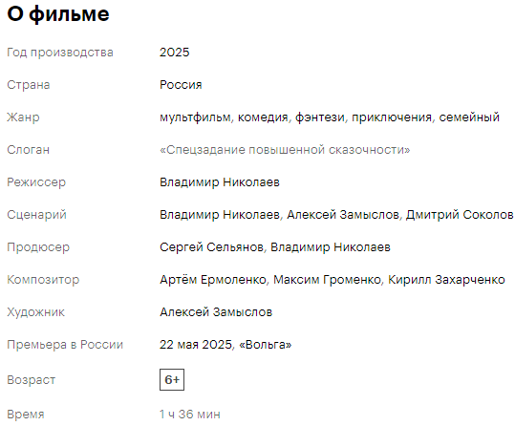The height and width of the screenshot is (426, 515).
Task: Open the country link Россия
Action: click(181, 85)
